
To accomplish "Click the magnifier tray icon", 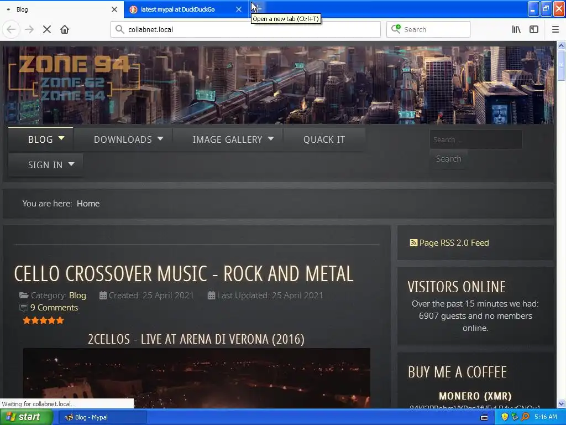I will pyautogui.click(x=525, y=417).
